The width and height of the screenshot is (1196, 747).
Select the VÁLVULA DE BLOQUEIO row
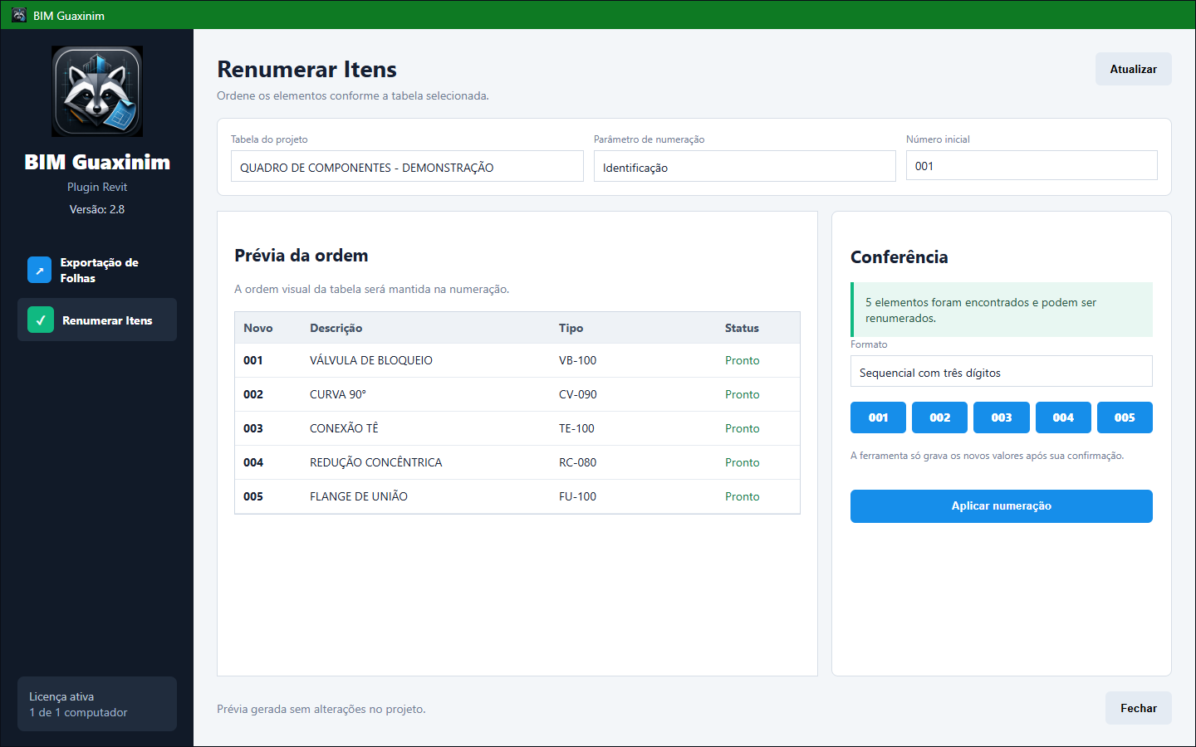click(517, 360)
